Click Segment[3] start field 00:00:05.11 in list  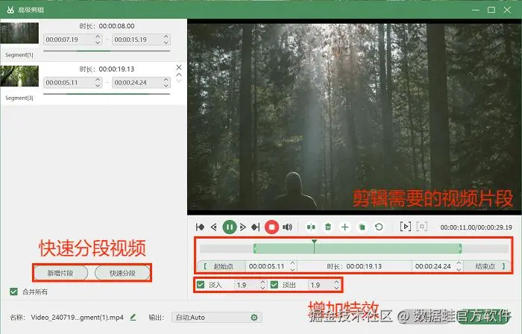coord(72,83)
